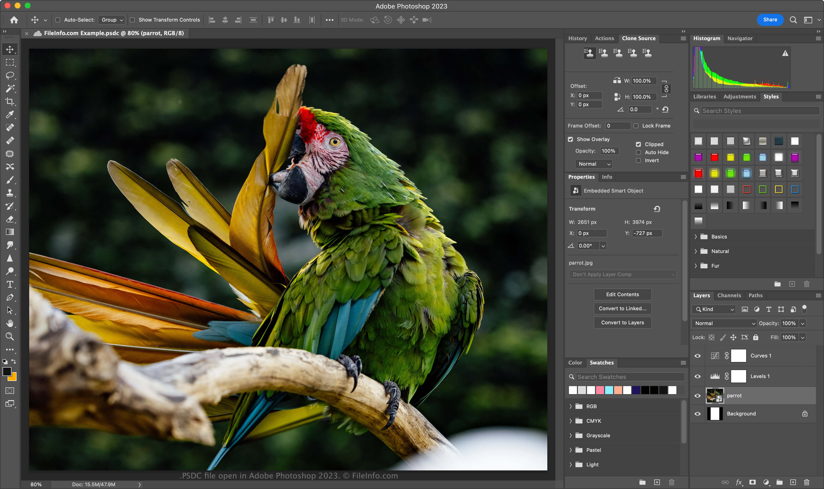Image resolution: width=824 pixels, height=489 pixels.
Task: Open the layer Opacity dropdown arrow
Action: 803,323
